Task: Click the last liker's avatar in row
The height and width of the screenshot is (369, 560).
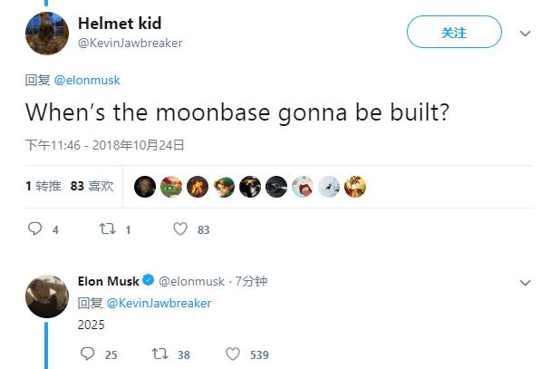Action: click(355, 187)
